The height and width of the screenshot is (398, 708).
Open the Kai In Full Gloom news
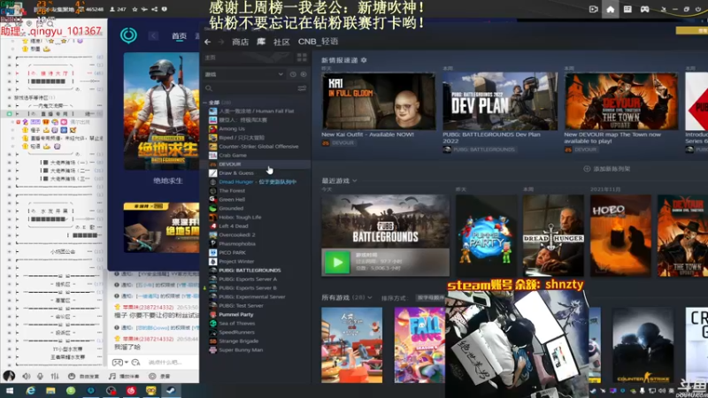379,101
